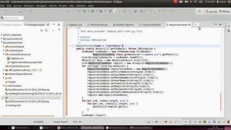Screen dimensions: 231x130
Task: Open the File menu
Action: (2, 6)
